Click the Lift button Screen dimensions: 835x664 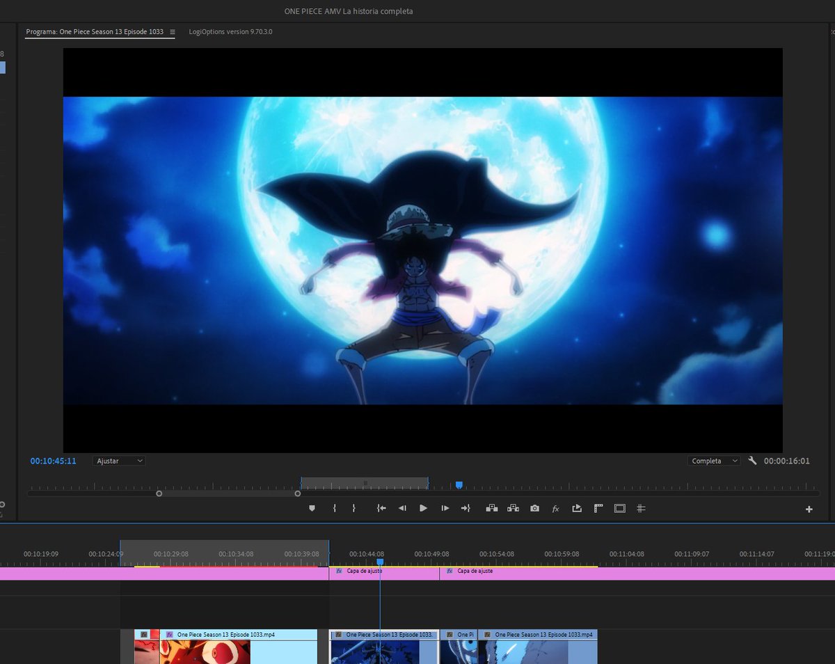tap(492, 509)
